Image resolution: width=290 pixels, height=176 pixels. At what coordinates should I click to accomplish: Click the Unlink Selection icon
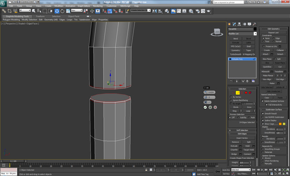pos(10,11)
